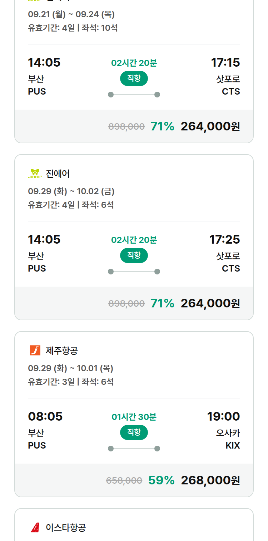The width and height of the screenshot is (268, 541).
Task: Click the 09.29 (화) ~ 10.02 (금) dates
Action: tap(71, 191)
